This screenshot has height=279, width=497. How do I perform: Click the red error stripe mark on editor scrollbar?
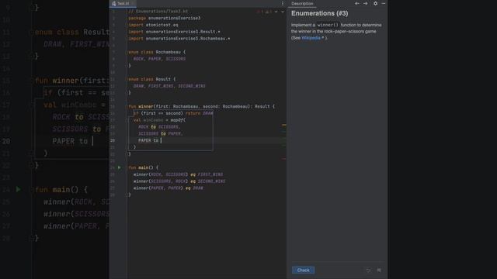[x=283, y=159]
